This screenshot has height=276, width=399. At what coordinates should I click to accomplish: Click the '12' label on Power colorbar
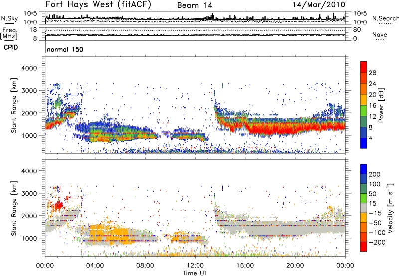(x=372, y=116)
